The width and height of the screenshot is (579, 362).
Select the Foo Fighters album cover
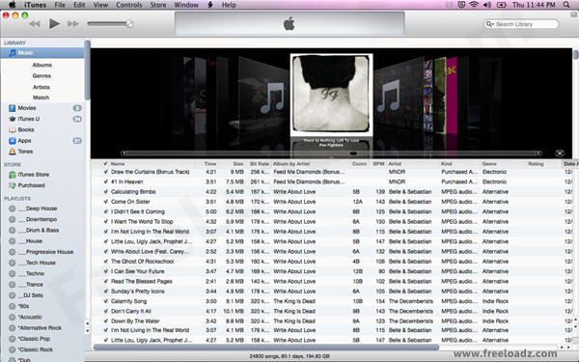[331, 94]
